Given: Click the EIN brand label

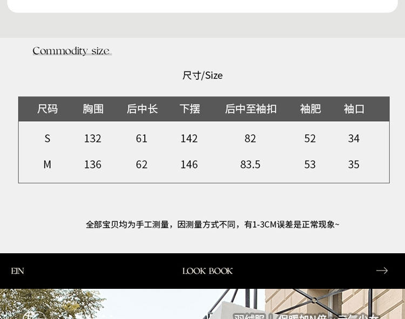Looking at the screenshot, I should pyautogui.click(x=17, y=271).
